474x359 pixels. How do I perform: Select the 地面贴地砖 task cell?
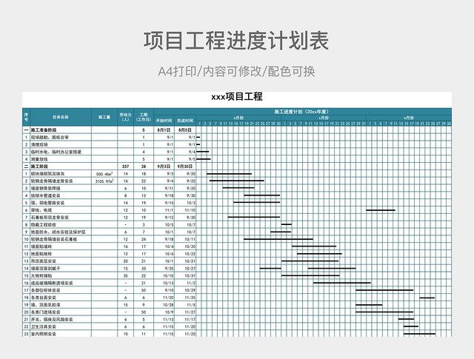click(61, 254)
